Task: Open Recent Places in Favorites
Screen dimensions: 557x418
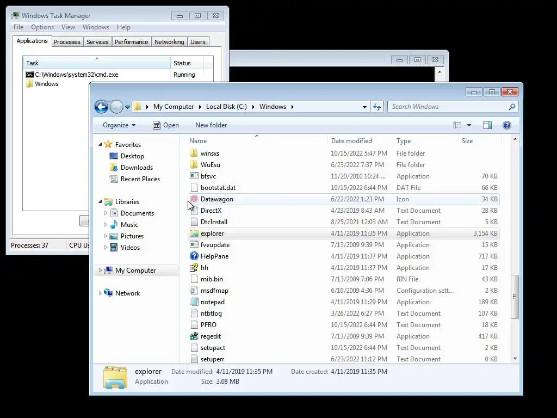Action: pyautogui.click(x=140, y=179)
